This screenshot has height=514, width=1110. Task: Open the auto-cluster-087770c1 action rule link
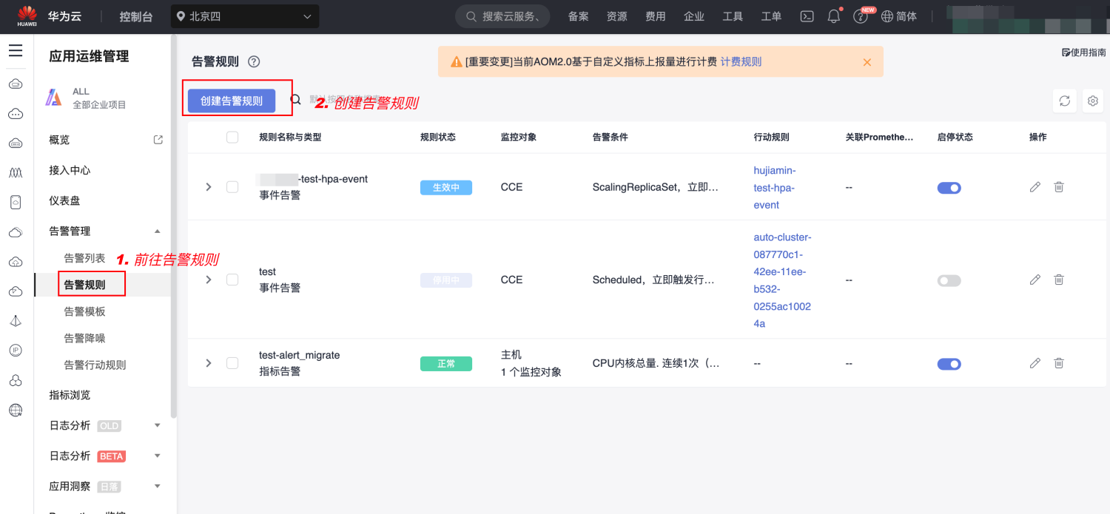(783, 280)
